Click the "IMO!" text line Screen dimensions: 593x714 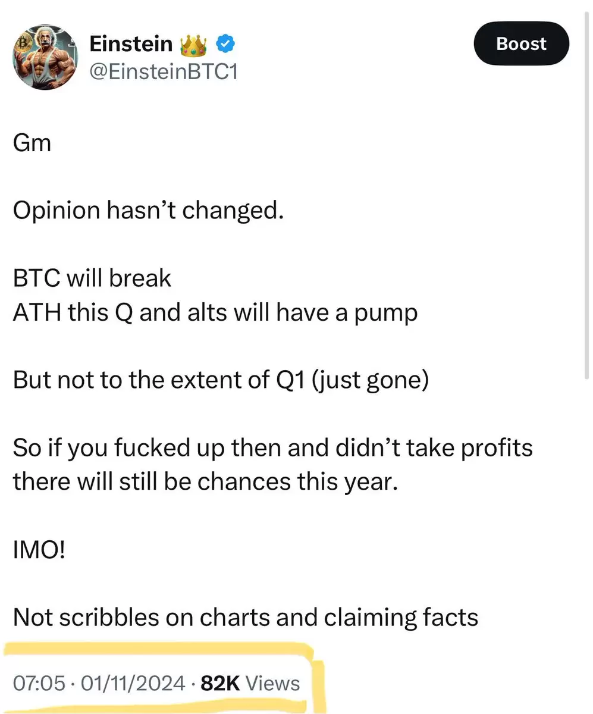point(39,550)
